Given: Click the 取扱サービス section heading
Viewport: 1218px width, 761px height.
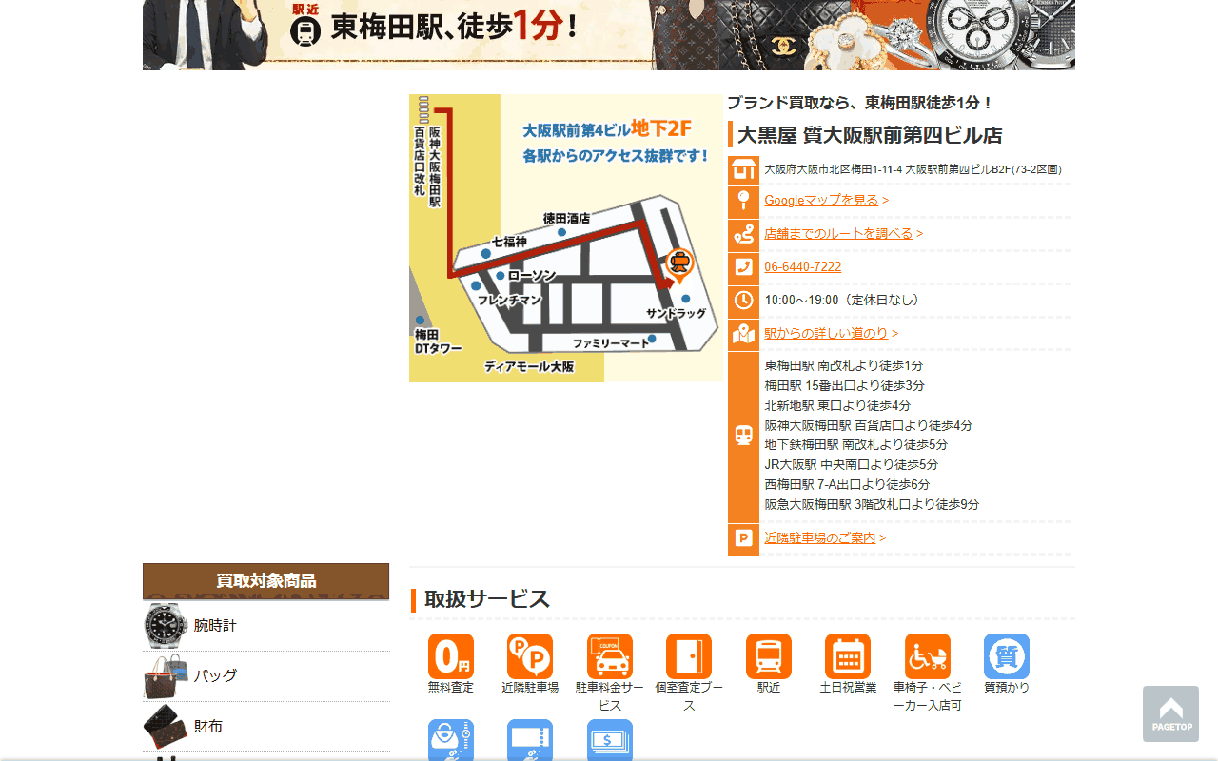Looking at the screenshot, I should [487, 599].
